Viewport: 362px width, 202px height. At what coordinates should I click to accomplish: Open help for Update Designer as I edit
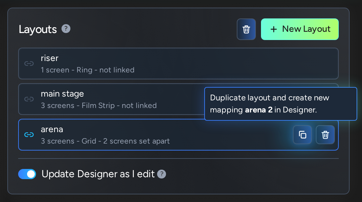point(162,174)
